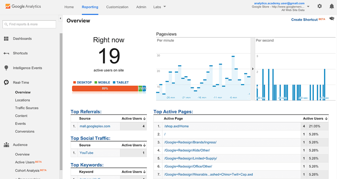Open /Google+Redesign/Limited+Supply/ page link

point(191,158)
